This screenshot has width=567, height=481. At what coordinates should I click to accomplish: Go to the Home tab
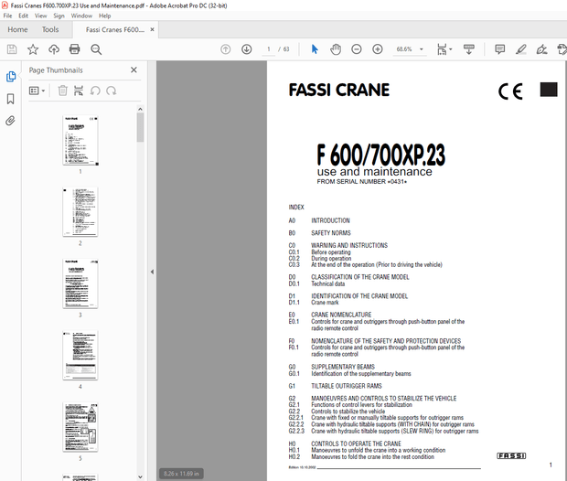[17, 29]
